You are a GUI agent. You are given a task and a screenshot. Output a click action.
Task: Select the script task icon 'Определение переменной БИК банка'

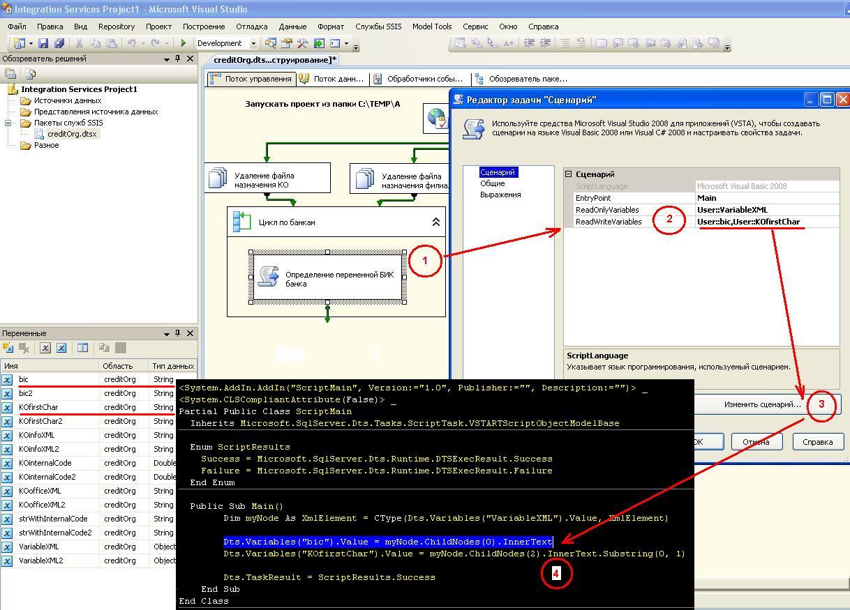pos(268,276)
